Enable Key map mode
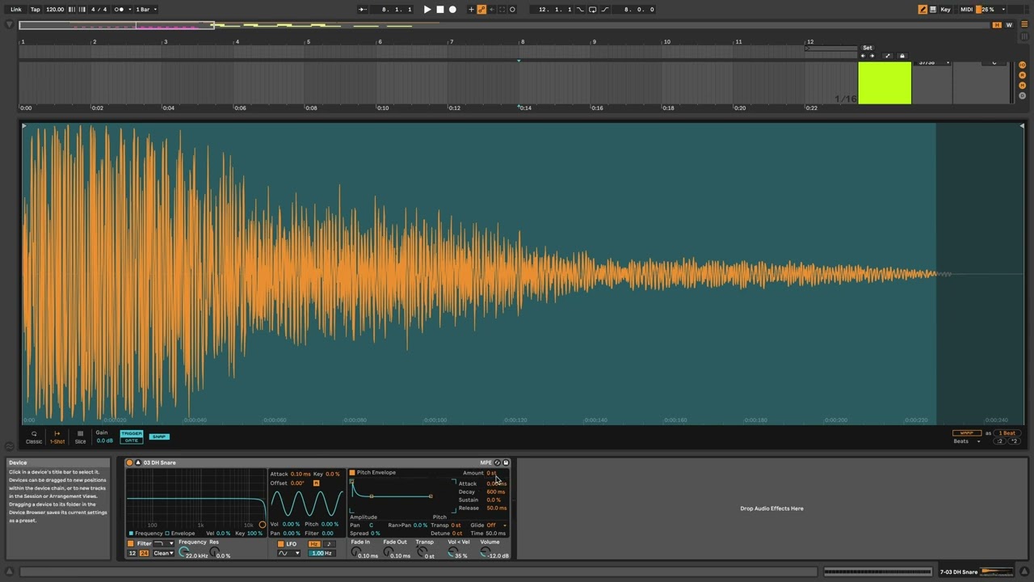The image size is (1034, 582). (x=945, y=10)
